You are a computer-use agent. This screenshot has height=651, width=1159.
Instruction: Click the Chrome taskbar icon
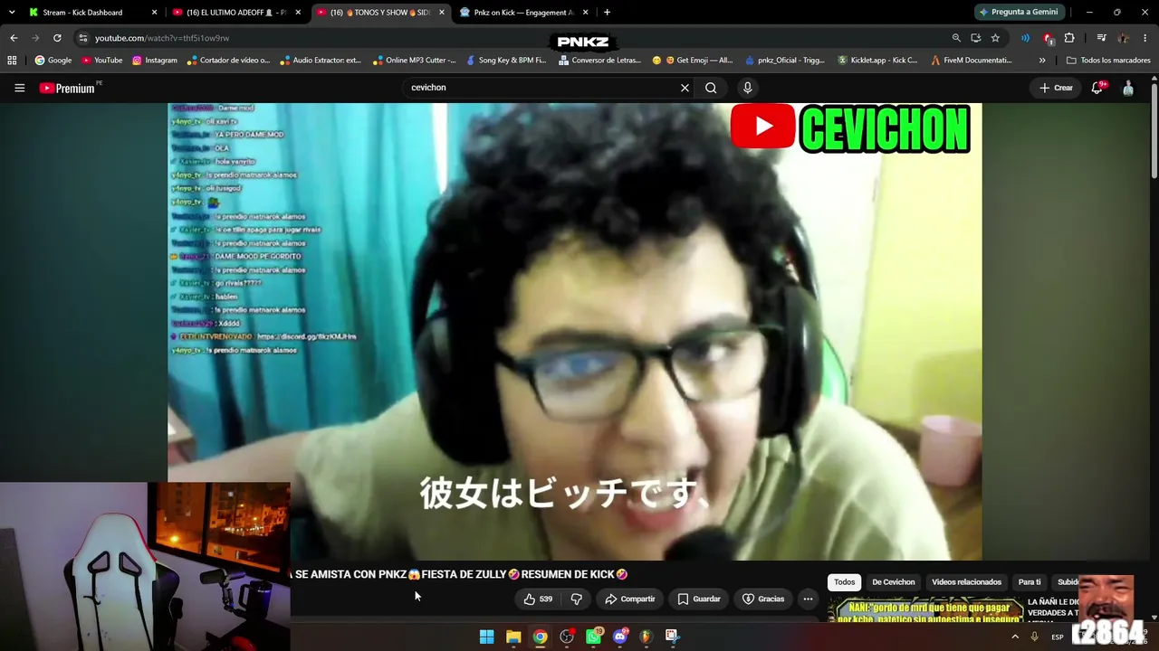540,637
